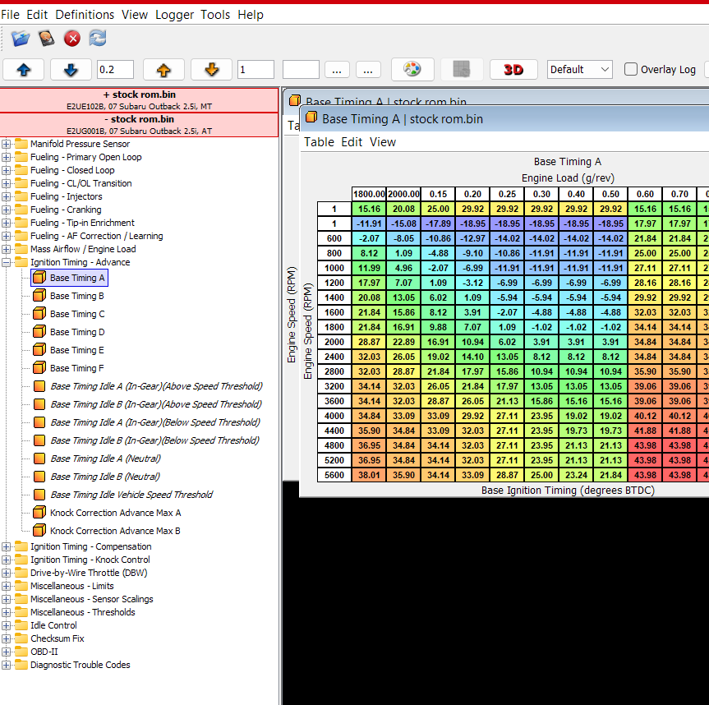Click the blue fine increment up arrow

pos(24,70)
